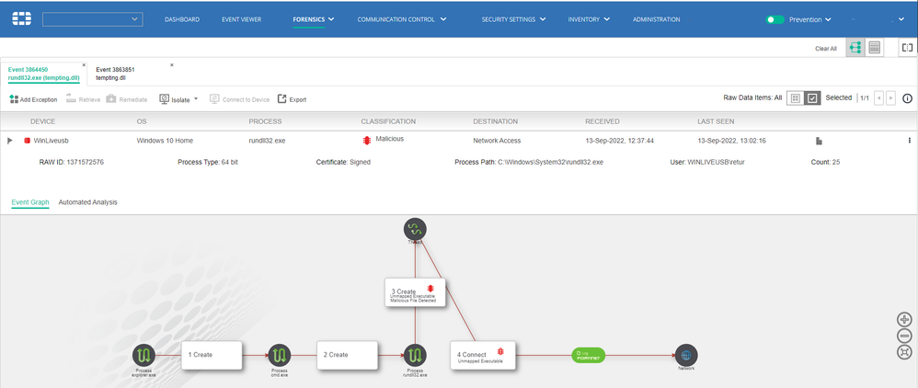
Task: Click the Network globe node
Action: pyautogui.click(x=686, y=355)
